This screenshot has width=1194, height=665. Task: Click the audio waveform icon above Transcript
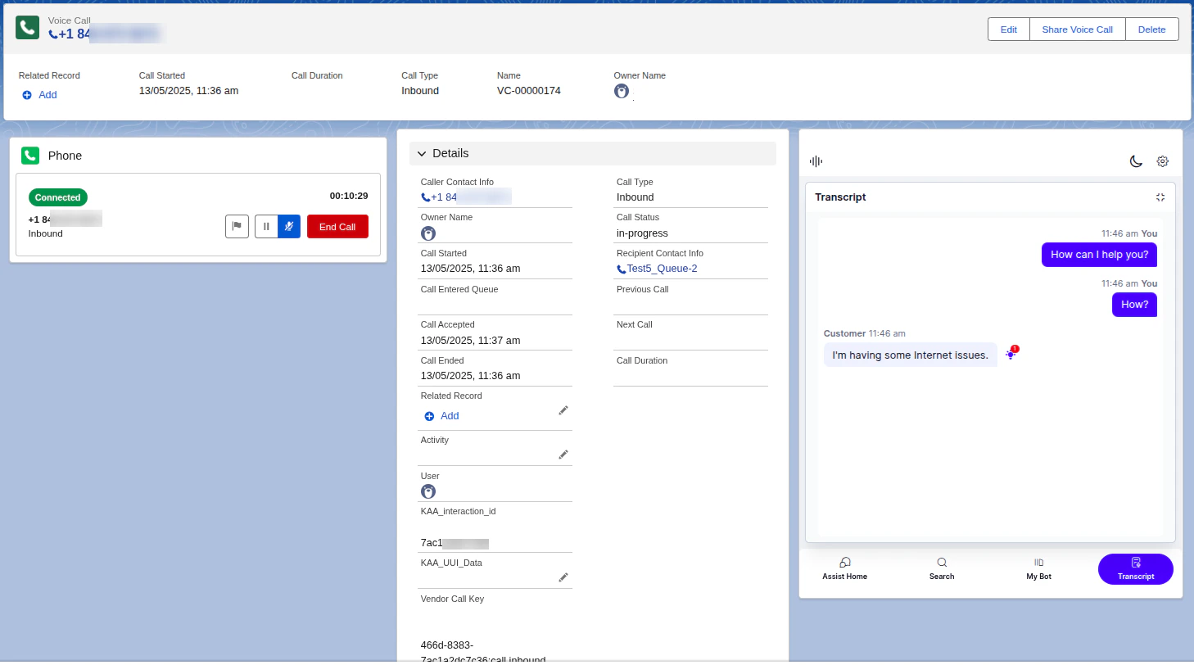[816, 161]
